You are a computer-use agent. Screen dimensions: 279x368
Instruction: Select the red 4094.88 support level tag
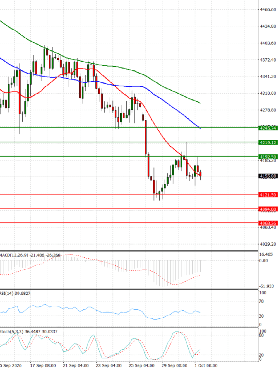click(x=268, y=209)
